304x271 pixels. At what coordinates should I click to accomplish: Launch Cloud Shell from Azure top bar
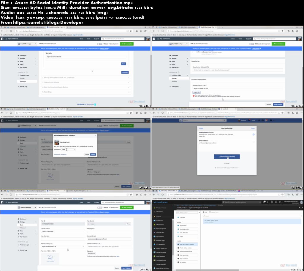[x=268, y=202]
